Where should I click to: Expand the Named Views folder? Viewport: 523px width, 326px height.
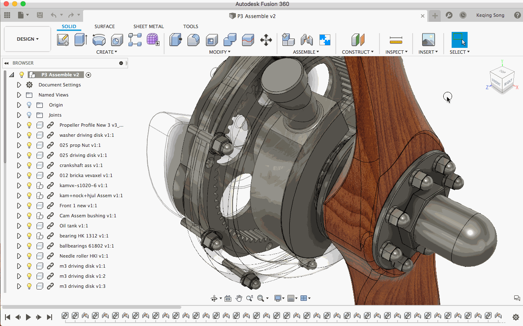(x=19, y=95)
